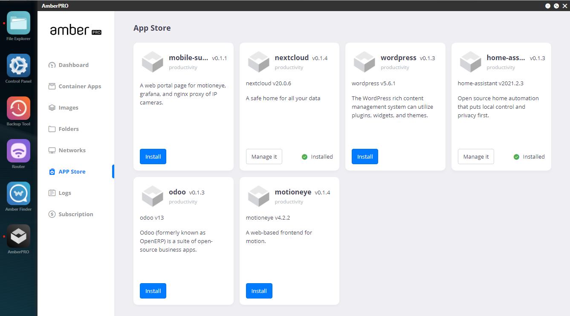This screenshot has width=570, height=316.
Task: Click the nextcloud app box icon
Action: click(259, 62)
